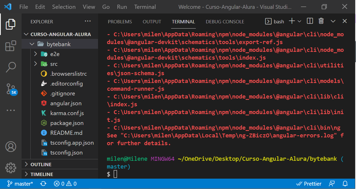The image size is (356, 189).
Task: Open Explorer views and more actions ellipsis
Action: 88,21
